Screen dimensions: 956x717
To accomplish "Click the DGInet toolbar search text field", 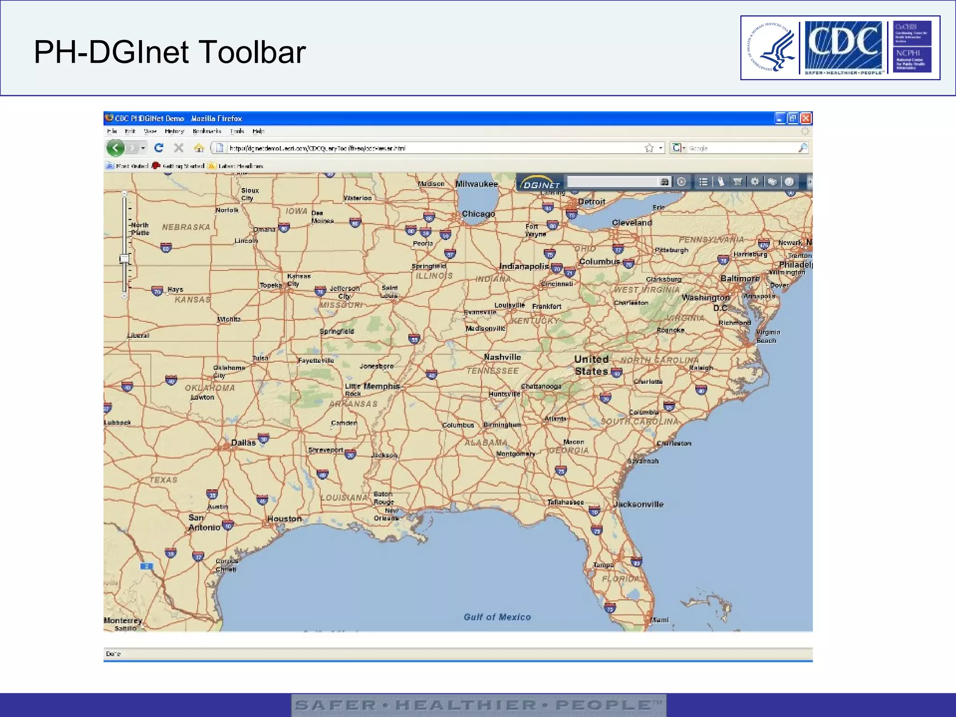I will click(612, 182).
